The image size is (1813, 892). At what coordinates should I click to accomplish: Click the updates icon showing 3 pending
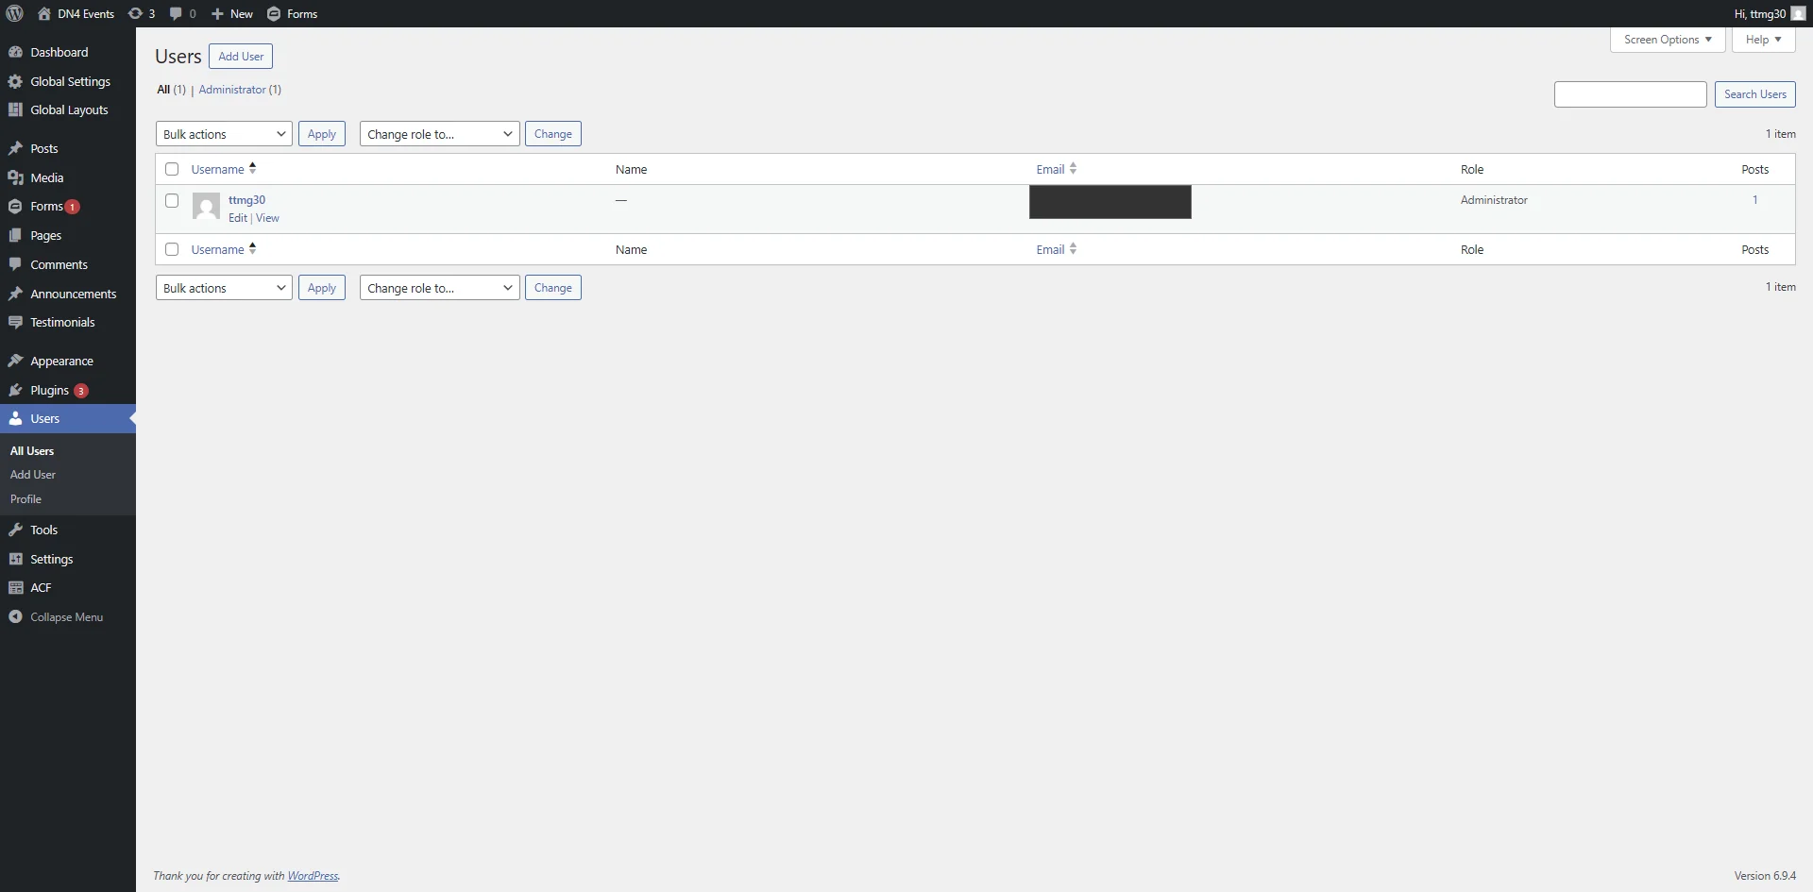(x=140, y=13)
